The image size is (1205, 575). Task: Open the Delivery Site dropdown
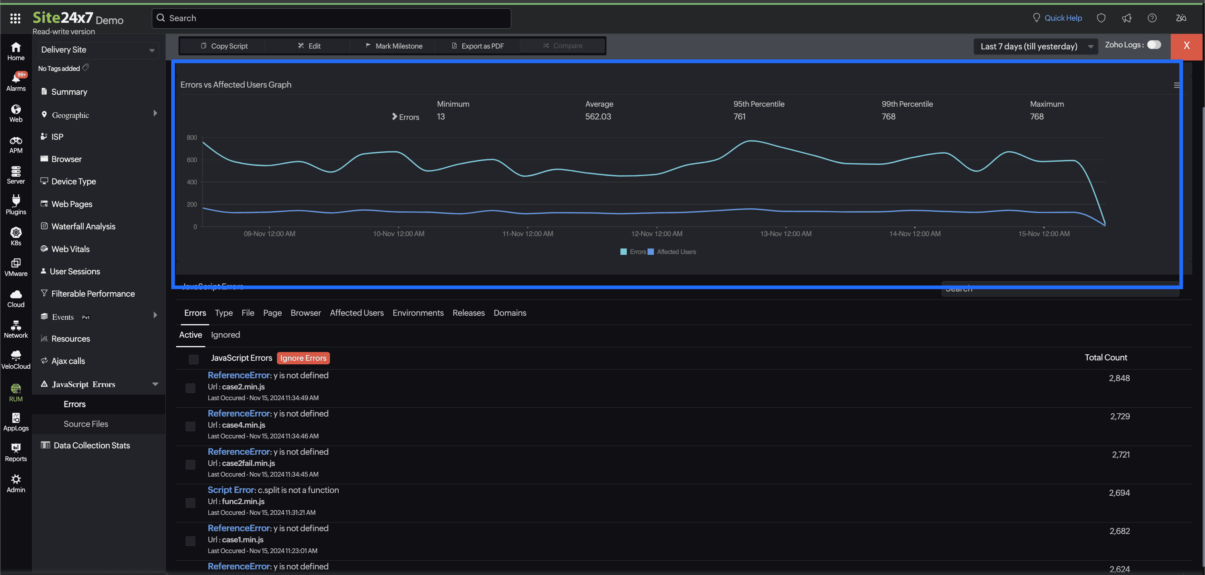pyautogui.click(x=98, y=50)
